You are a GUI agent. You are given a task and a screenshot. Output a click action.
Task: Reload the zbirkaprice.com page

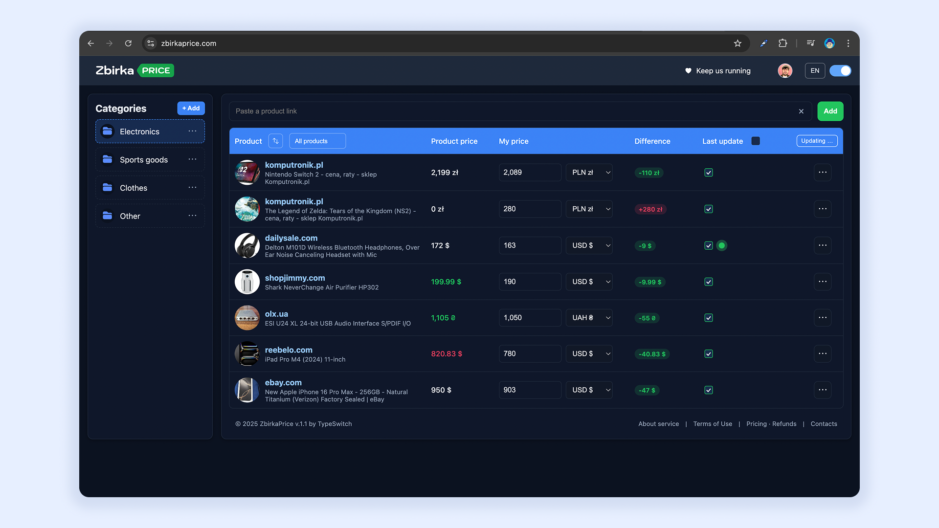(x=128, y=44)
